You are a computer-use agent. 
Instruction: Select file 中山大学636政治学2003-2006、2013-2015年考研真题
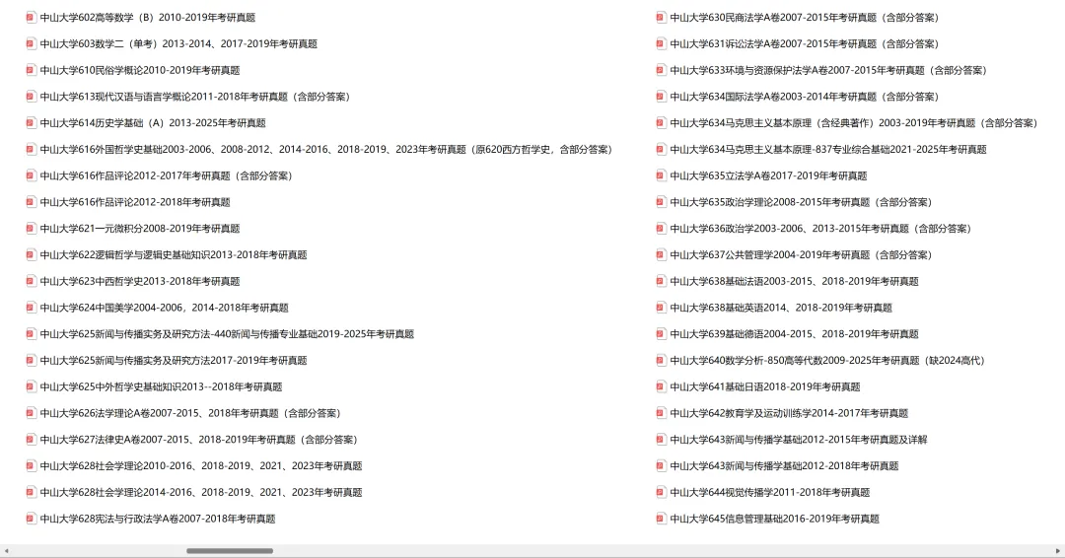pyautogui.click(x=821, y=229)
